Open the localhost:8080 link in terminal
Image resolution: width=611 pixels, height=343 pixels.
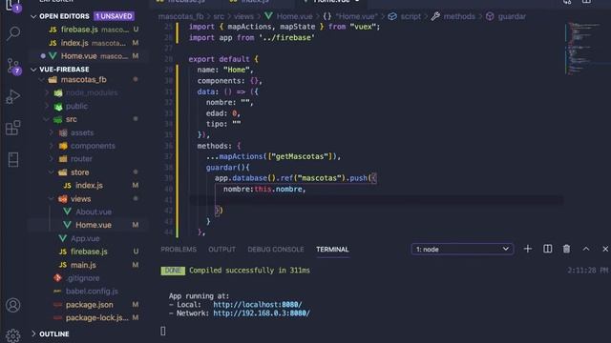pos(257,305)
